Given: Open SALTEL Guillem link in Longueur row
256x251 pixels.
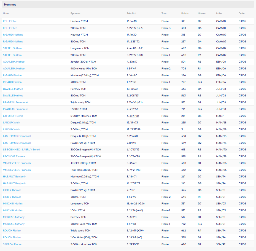Looking at the screenshot, I should pos(12,48).
